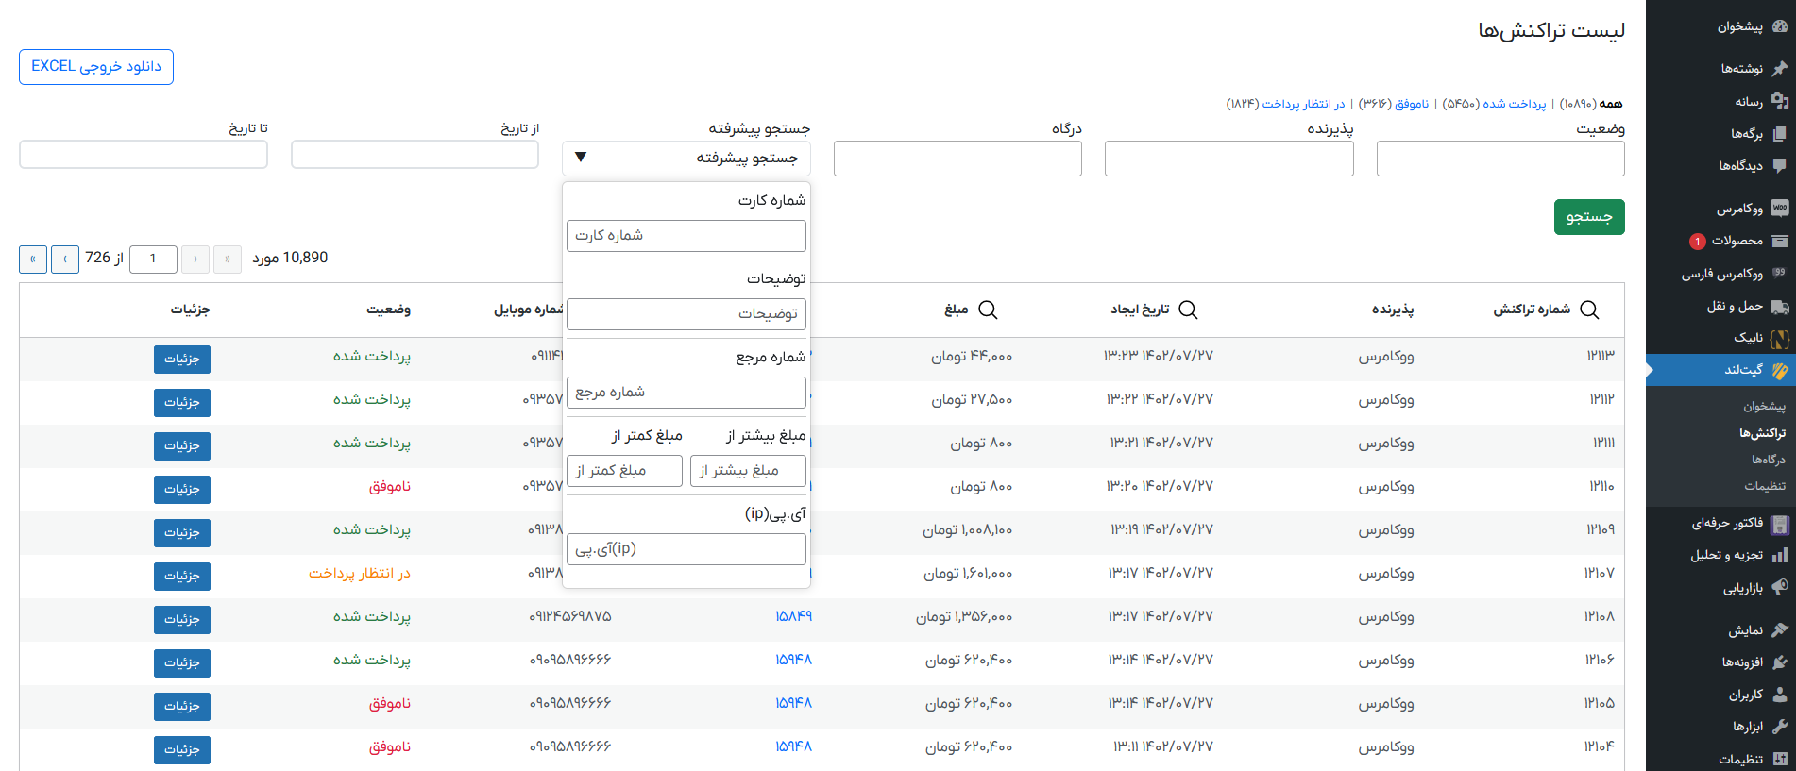Click the disabled previous page single arrow
This screenshot has height=771, width=1796.
pyautogui.click(x=195, y=259)
